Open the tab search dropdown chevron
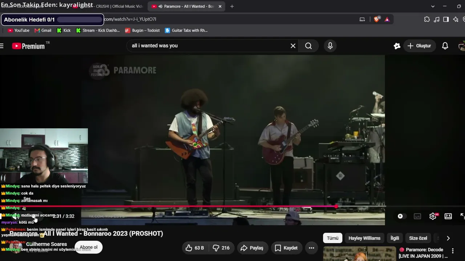This screenshot has height=261, width=465. click(433, 6)
